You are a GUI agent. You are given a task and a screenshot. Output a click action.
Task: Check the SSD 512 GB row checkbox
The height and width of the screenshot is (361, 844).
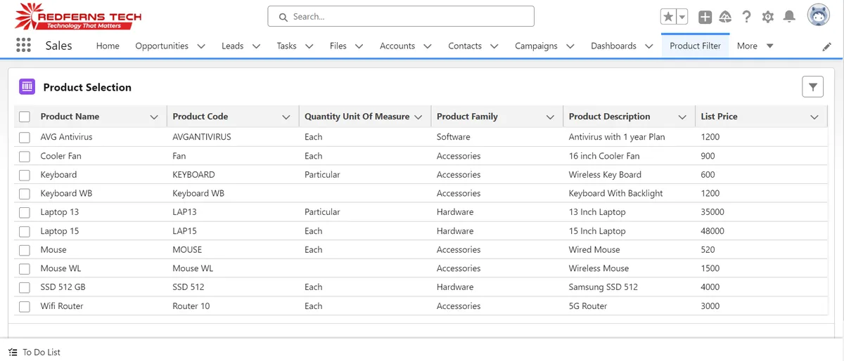pos(25,287)
